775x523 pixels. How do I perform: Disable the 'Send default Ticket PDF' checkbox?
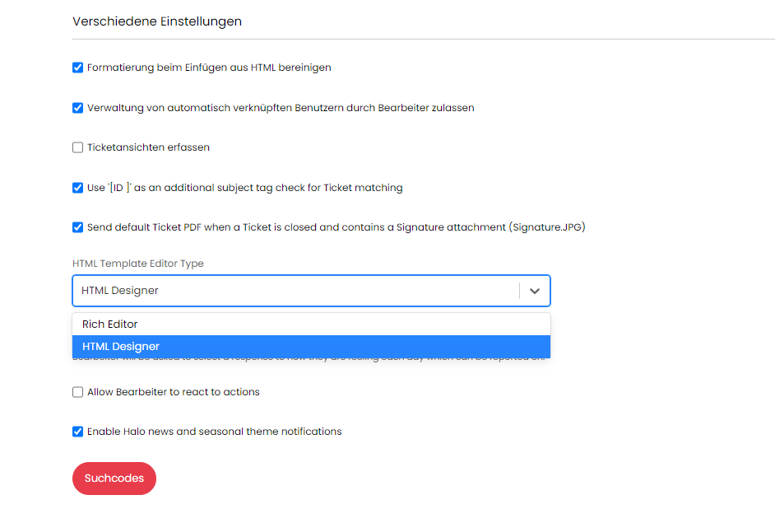78,227
